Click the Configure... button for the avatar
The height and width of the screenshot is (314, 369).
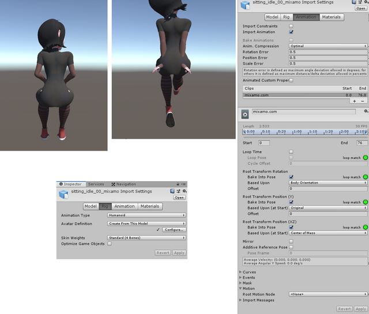(174, 230)
